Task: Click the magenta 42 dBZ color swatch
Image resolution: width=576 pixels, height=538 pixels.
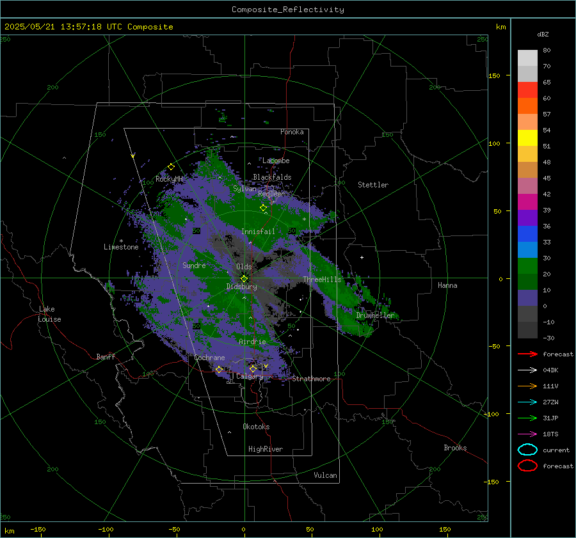Action: [x=527, y=202]
